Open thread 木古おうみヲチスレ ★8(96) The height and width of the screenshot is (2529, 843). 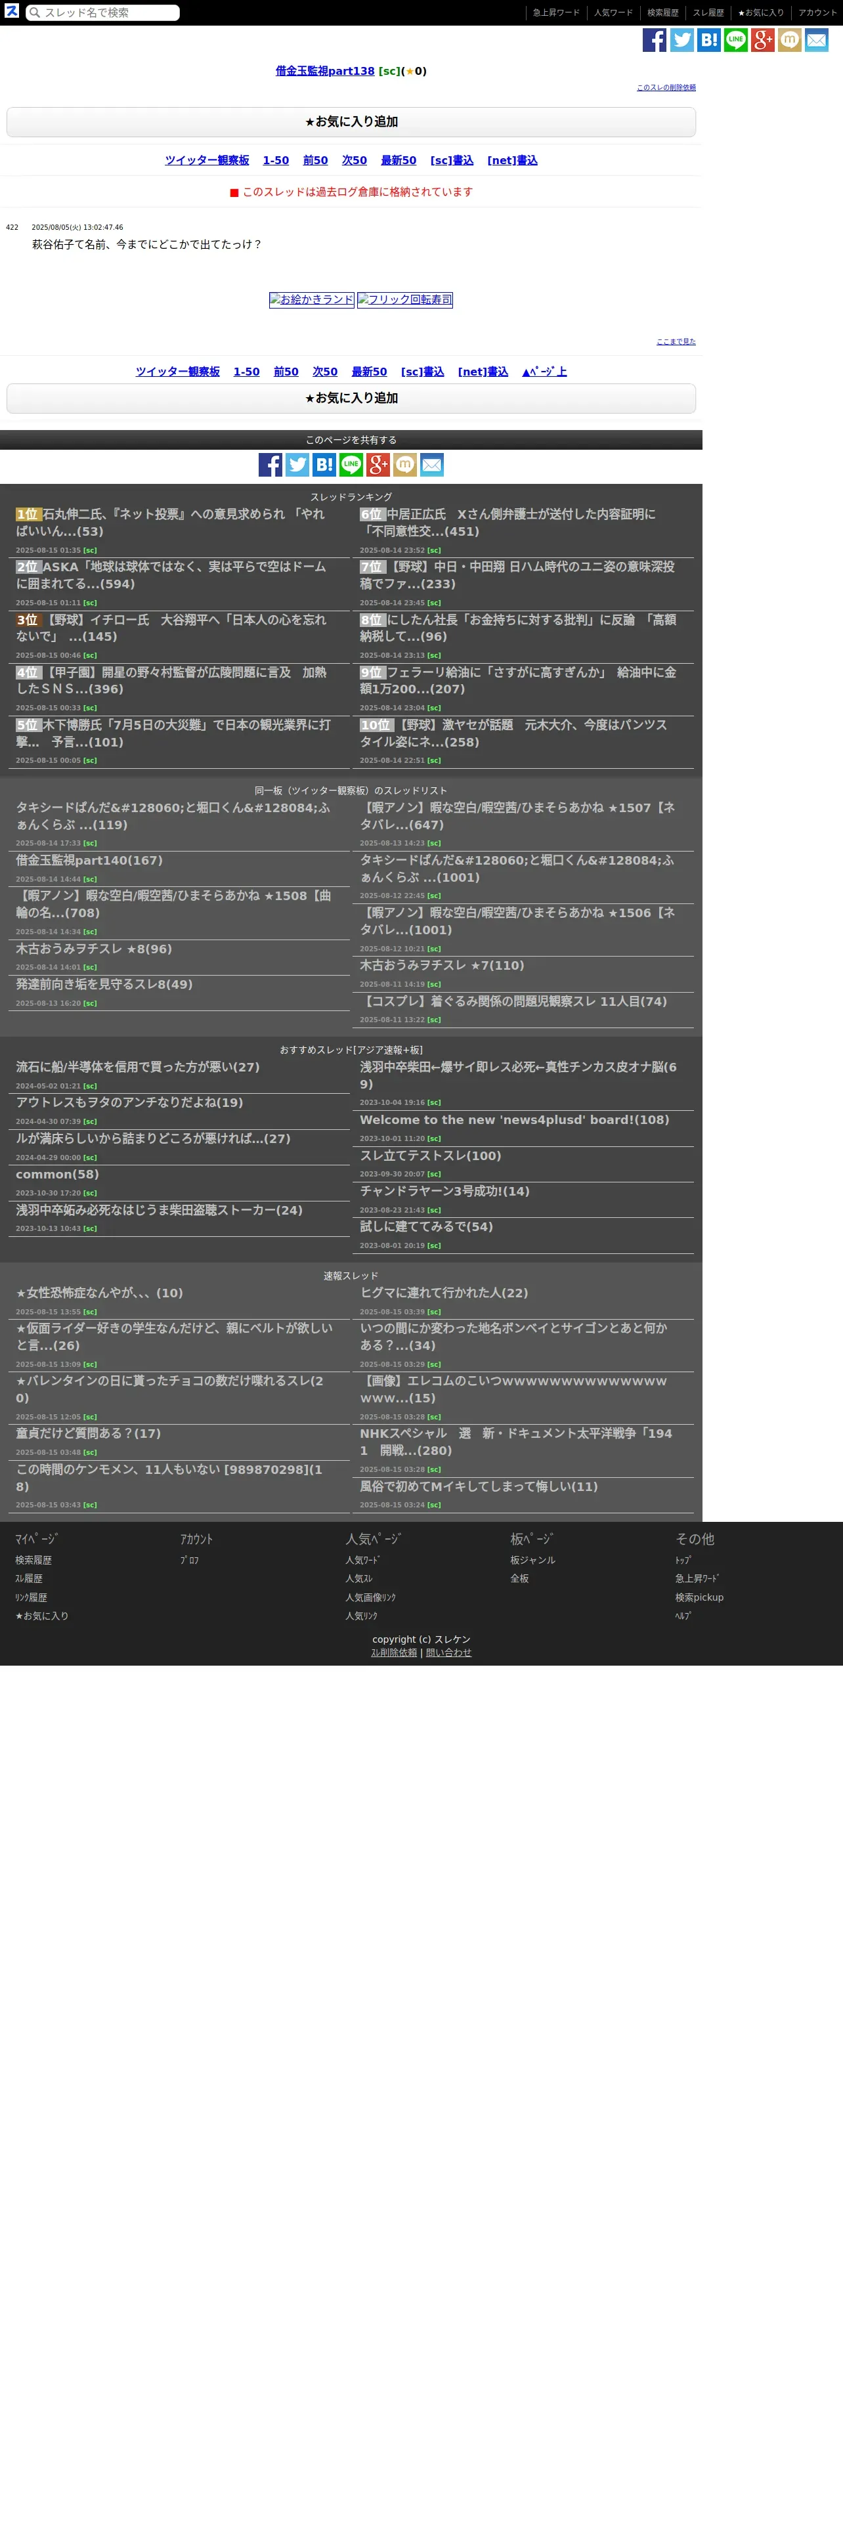pos(93,949)
